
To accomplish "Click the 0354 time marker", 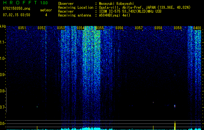I will [x=80, y=28].
